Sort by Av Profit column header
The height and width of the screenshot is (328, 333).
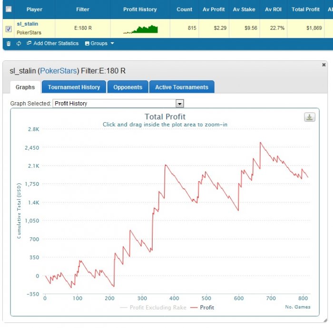coord(214,10)
